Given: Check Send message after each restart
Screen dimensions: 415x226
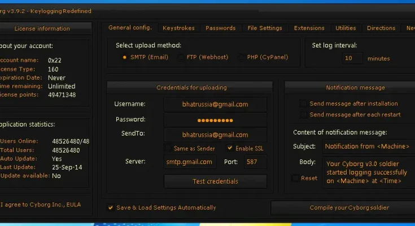Looking at the screenshot, I should coord(304,115).
